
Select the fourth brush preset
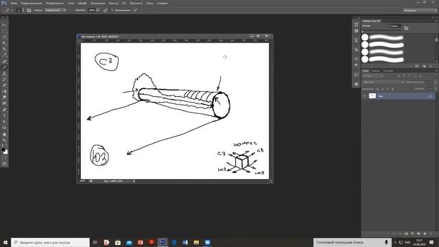383,59
